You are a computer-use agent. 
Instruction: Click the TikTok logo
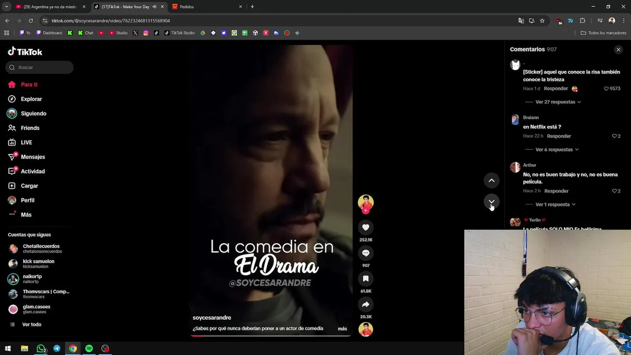25,52
